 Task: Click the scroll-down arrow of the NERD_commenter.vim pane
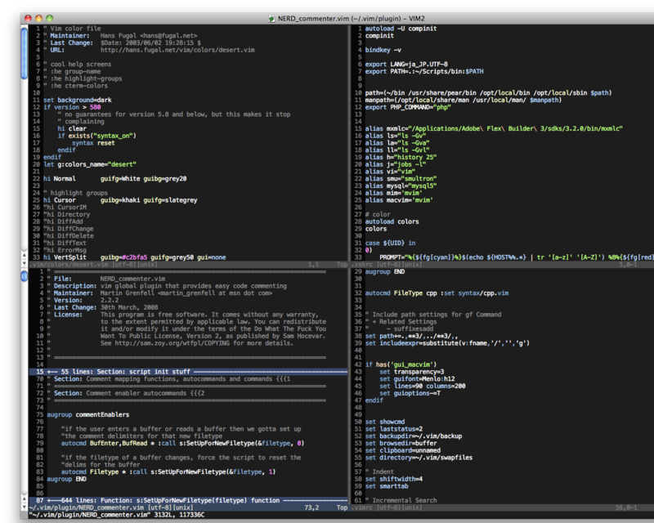25,507
